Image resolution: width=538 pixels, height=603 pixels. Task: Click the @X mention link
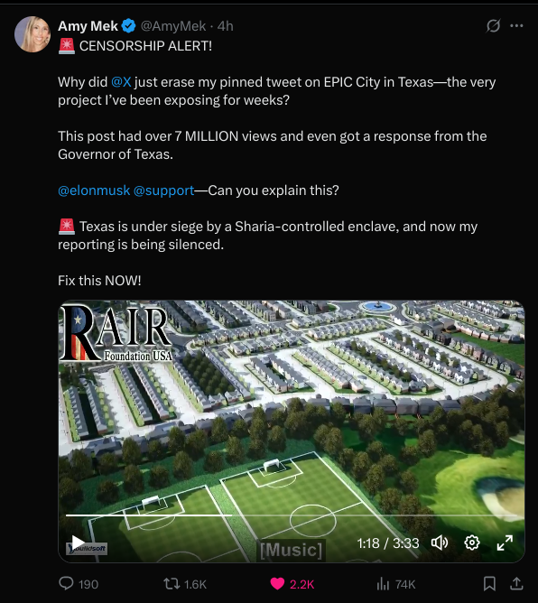(x=121, y=82)
